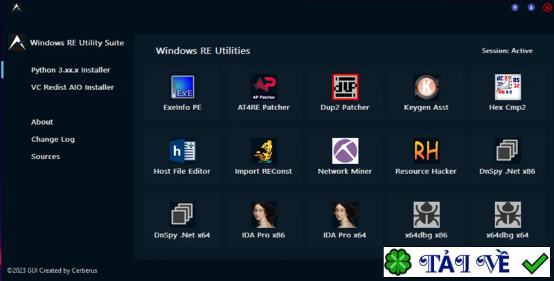
Task: Launch the ExeInfo PE tool icon
Action: [182, 87]
